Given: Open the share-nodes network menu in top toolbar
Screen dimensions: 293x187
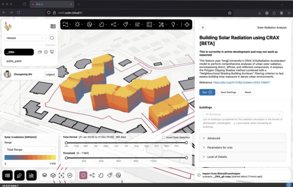Looking at the screenshot, I should (113, 24).
